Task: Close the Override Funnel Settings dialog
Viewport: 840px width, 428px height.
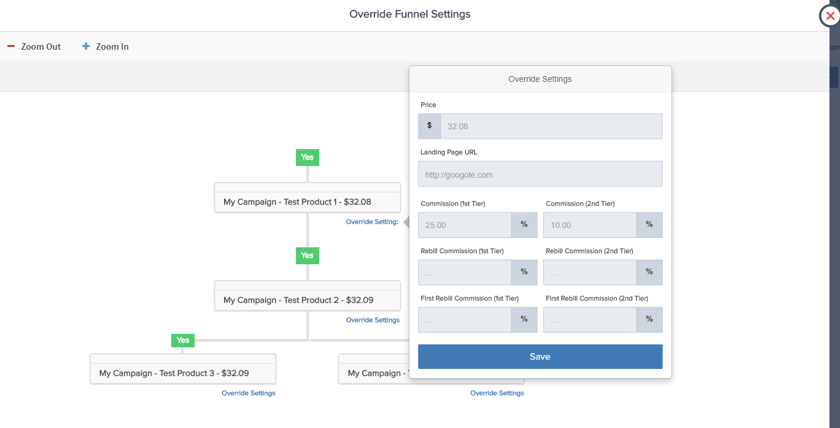Action: tap(829, 16)
